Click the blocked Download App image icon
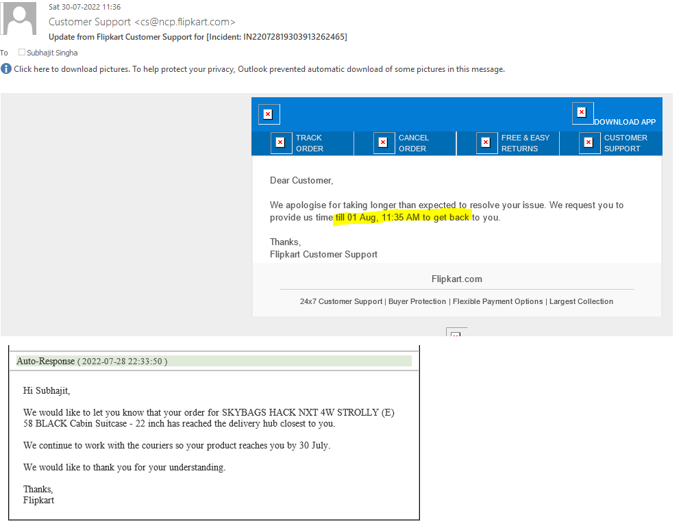This screenshot has width=681, height=530. coord(582,113)
